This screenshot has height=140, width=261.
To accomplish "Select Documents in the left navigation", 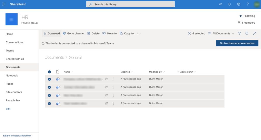I will (19, 67).
